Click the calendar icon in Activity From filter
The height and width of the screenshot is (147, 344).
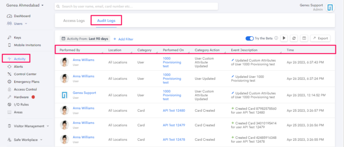point(63,39)
